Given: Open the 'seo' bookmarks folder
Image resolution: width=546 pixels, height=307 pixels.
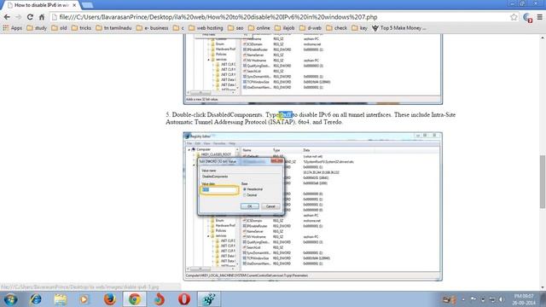Looking at the screenshot, I should click(235, 28).
